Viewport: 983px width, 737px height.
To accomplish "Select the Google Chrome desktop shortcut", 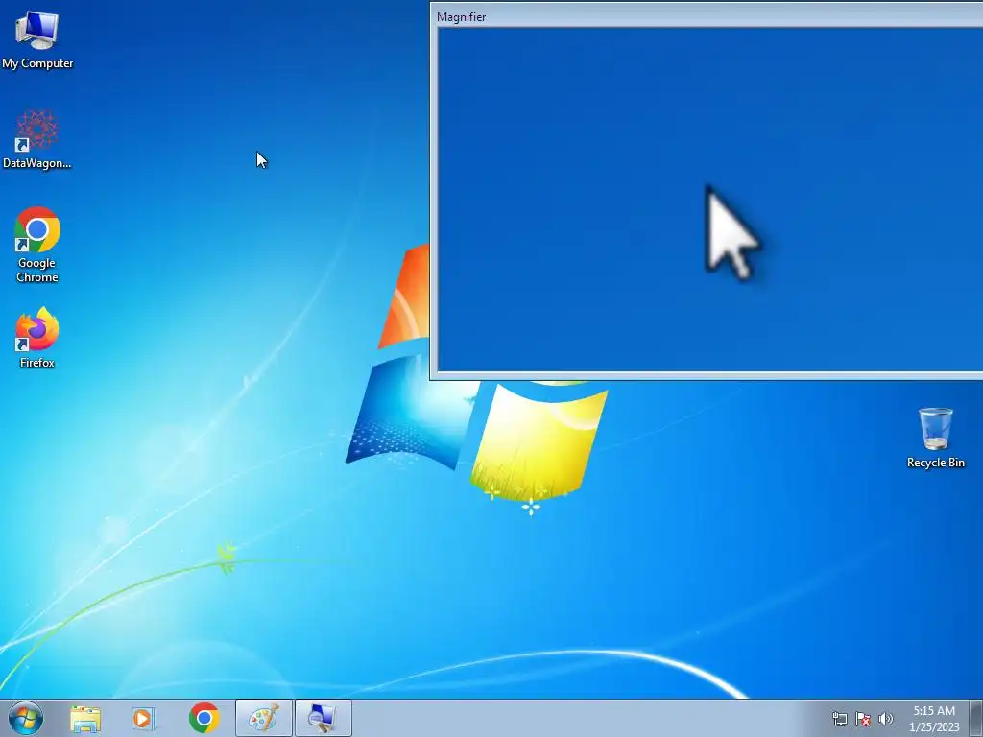I will coord(37,245).
